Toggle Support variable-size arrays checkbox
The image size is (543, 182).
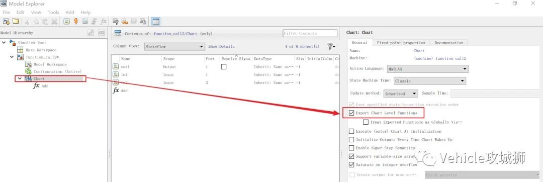click(352, 156)
